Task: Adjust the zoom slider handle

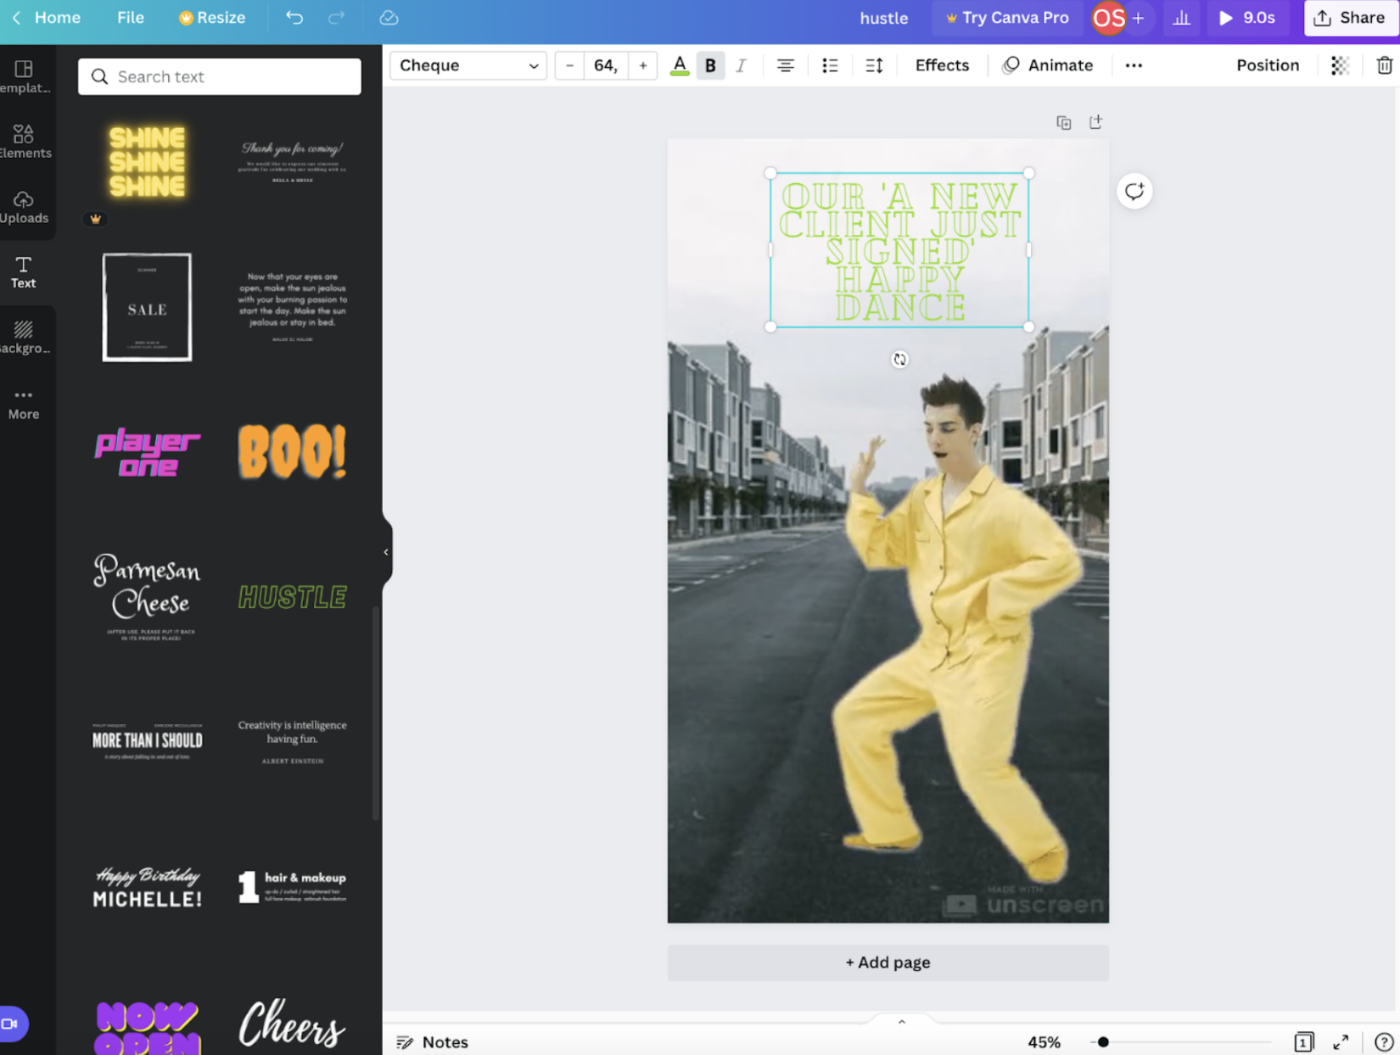Action: coord(1102,1041)
